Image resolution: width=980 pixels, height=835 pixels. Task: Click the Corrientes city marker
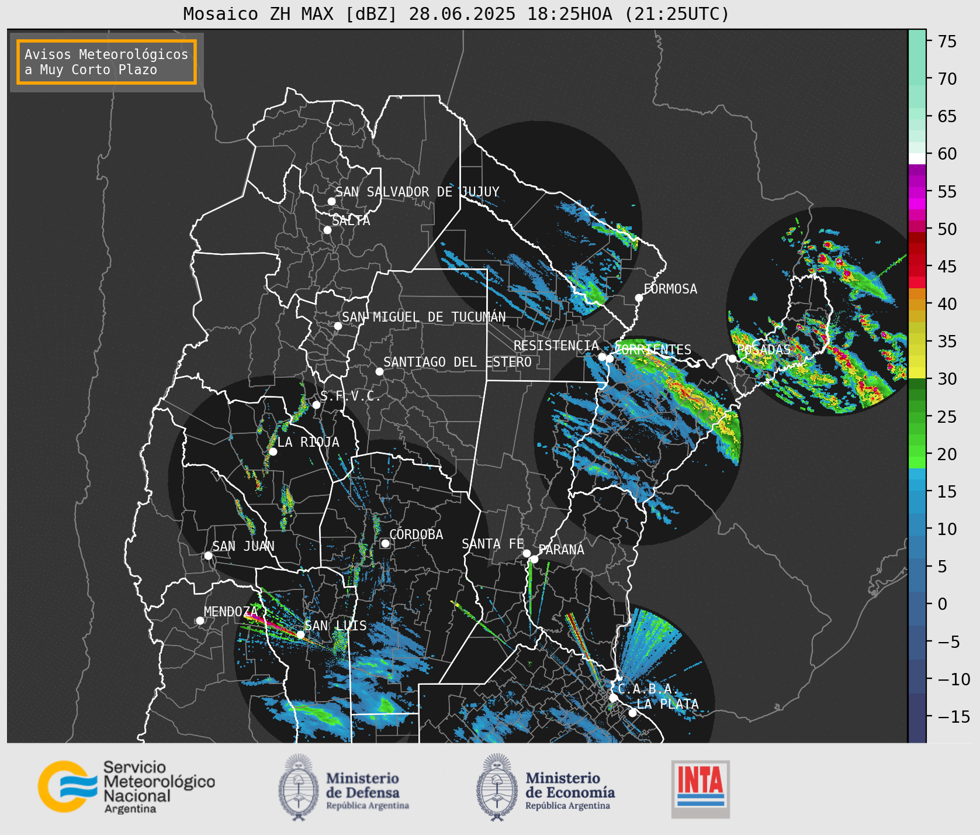coord(610,358)
